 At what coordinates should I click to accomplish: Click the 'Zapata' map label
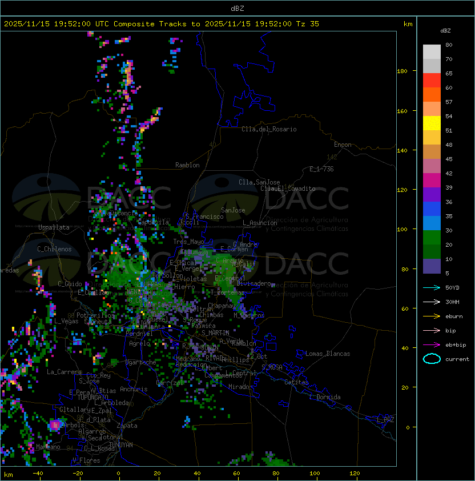[127, 426]
